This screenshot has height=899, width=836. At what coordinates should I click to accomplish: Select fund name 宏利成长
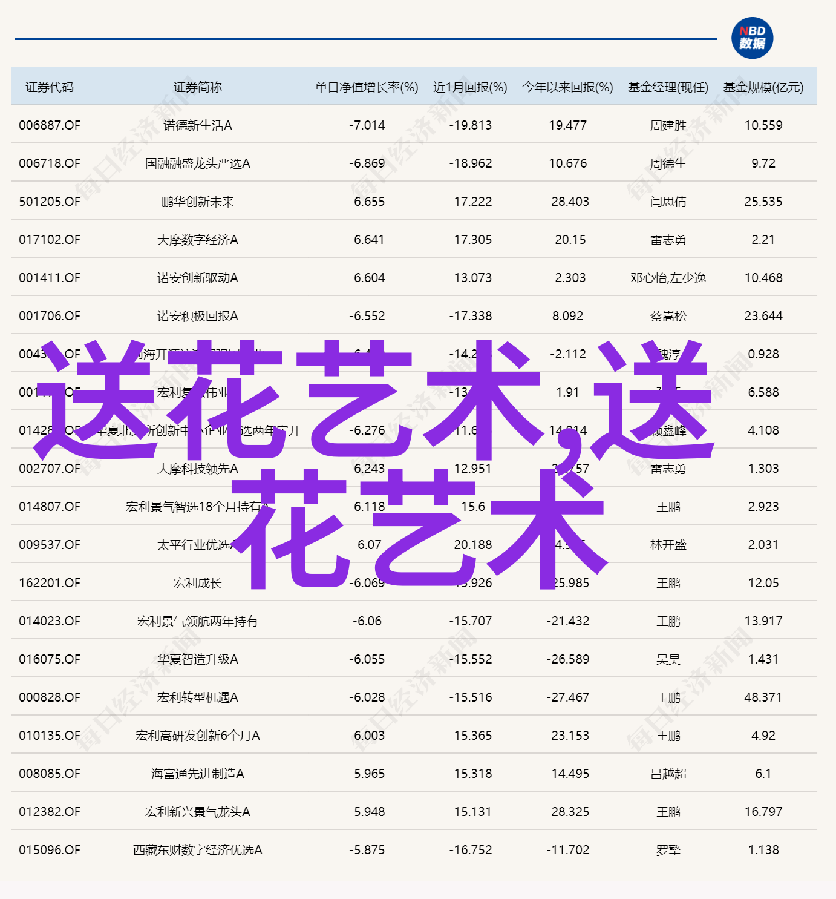198,583
